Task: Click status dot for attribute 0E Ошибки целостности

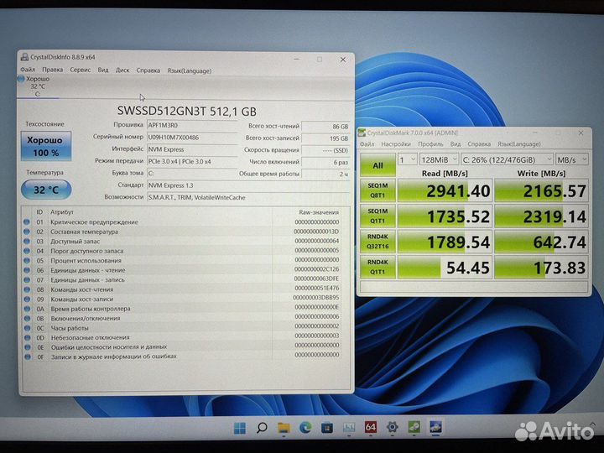Action: click(x=28, y=346)
